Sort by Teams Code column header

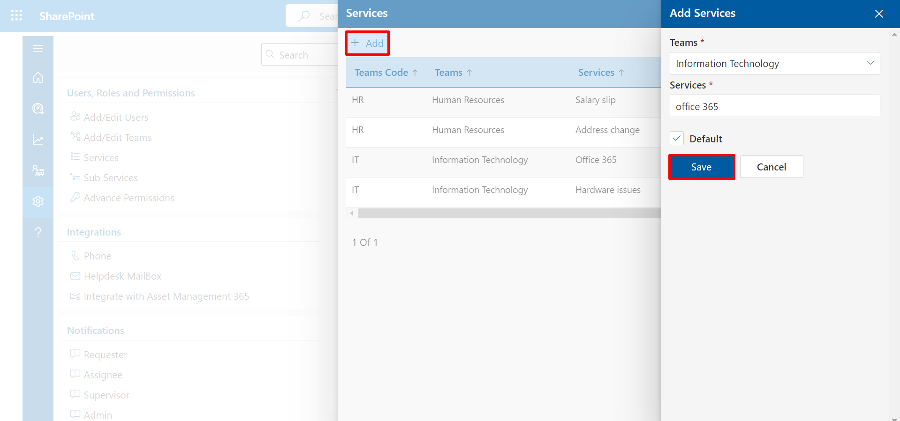click(x=386, y=73)
